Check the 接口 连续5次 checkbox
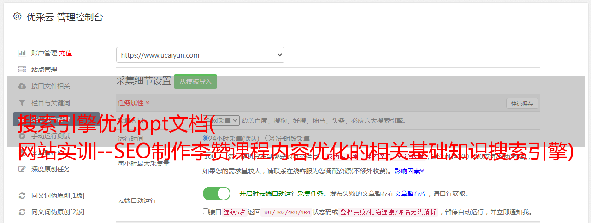Screen dimensions: 591x223 coord(206,212)
